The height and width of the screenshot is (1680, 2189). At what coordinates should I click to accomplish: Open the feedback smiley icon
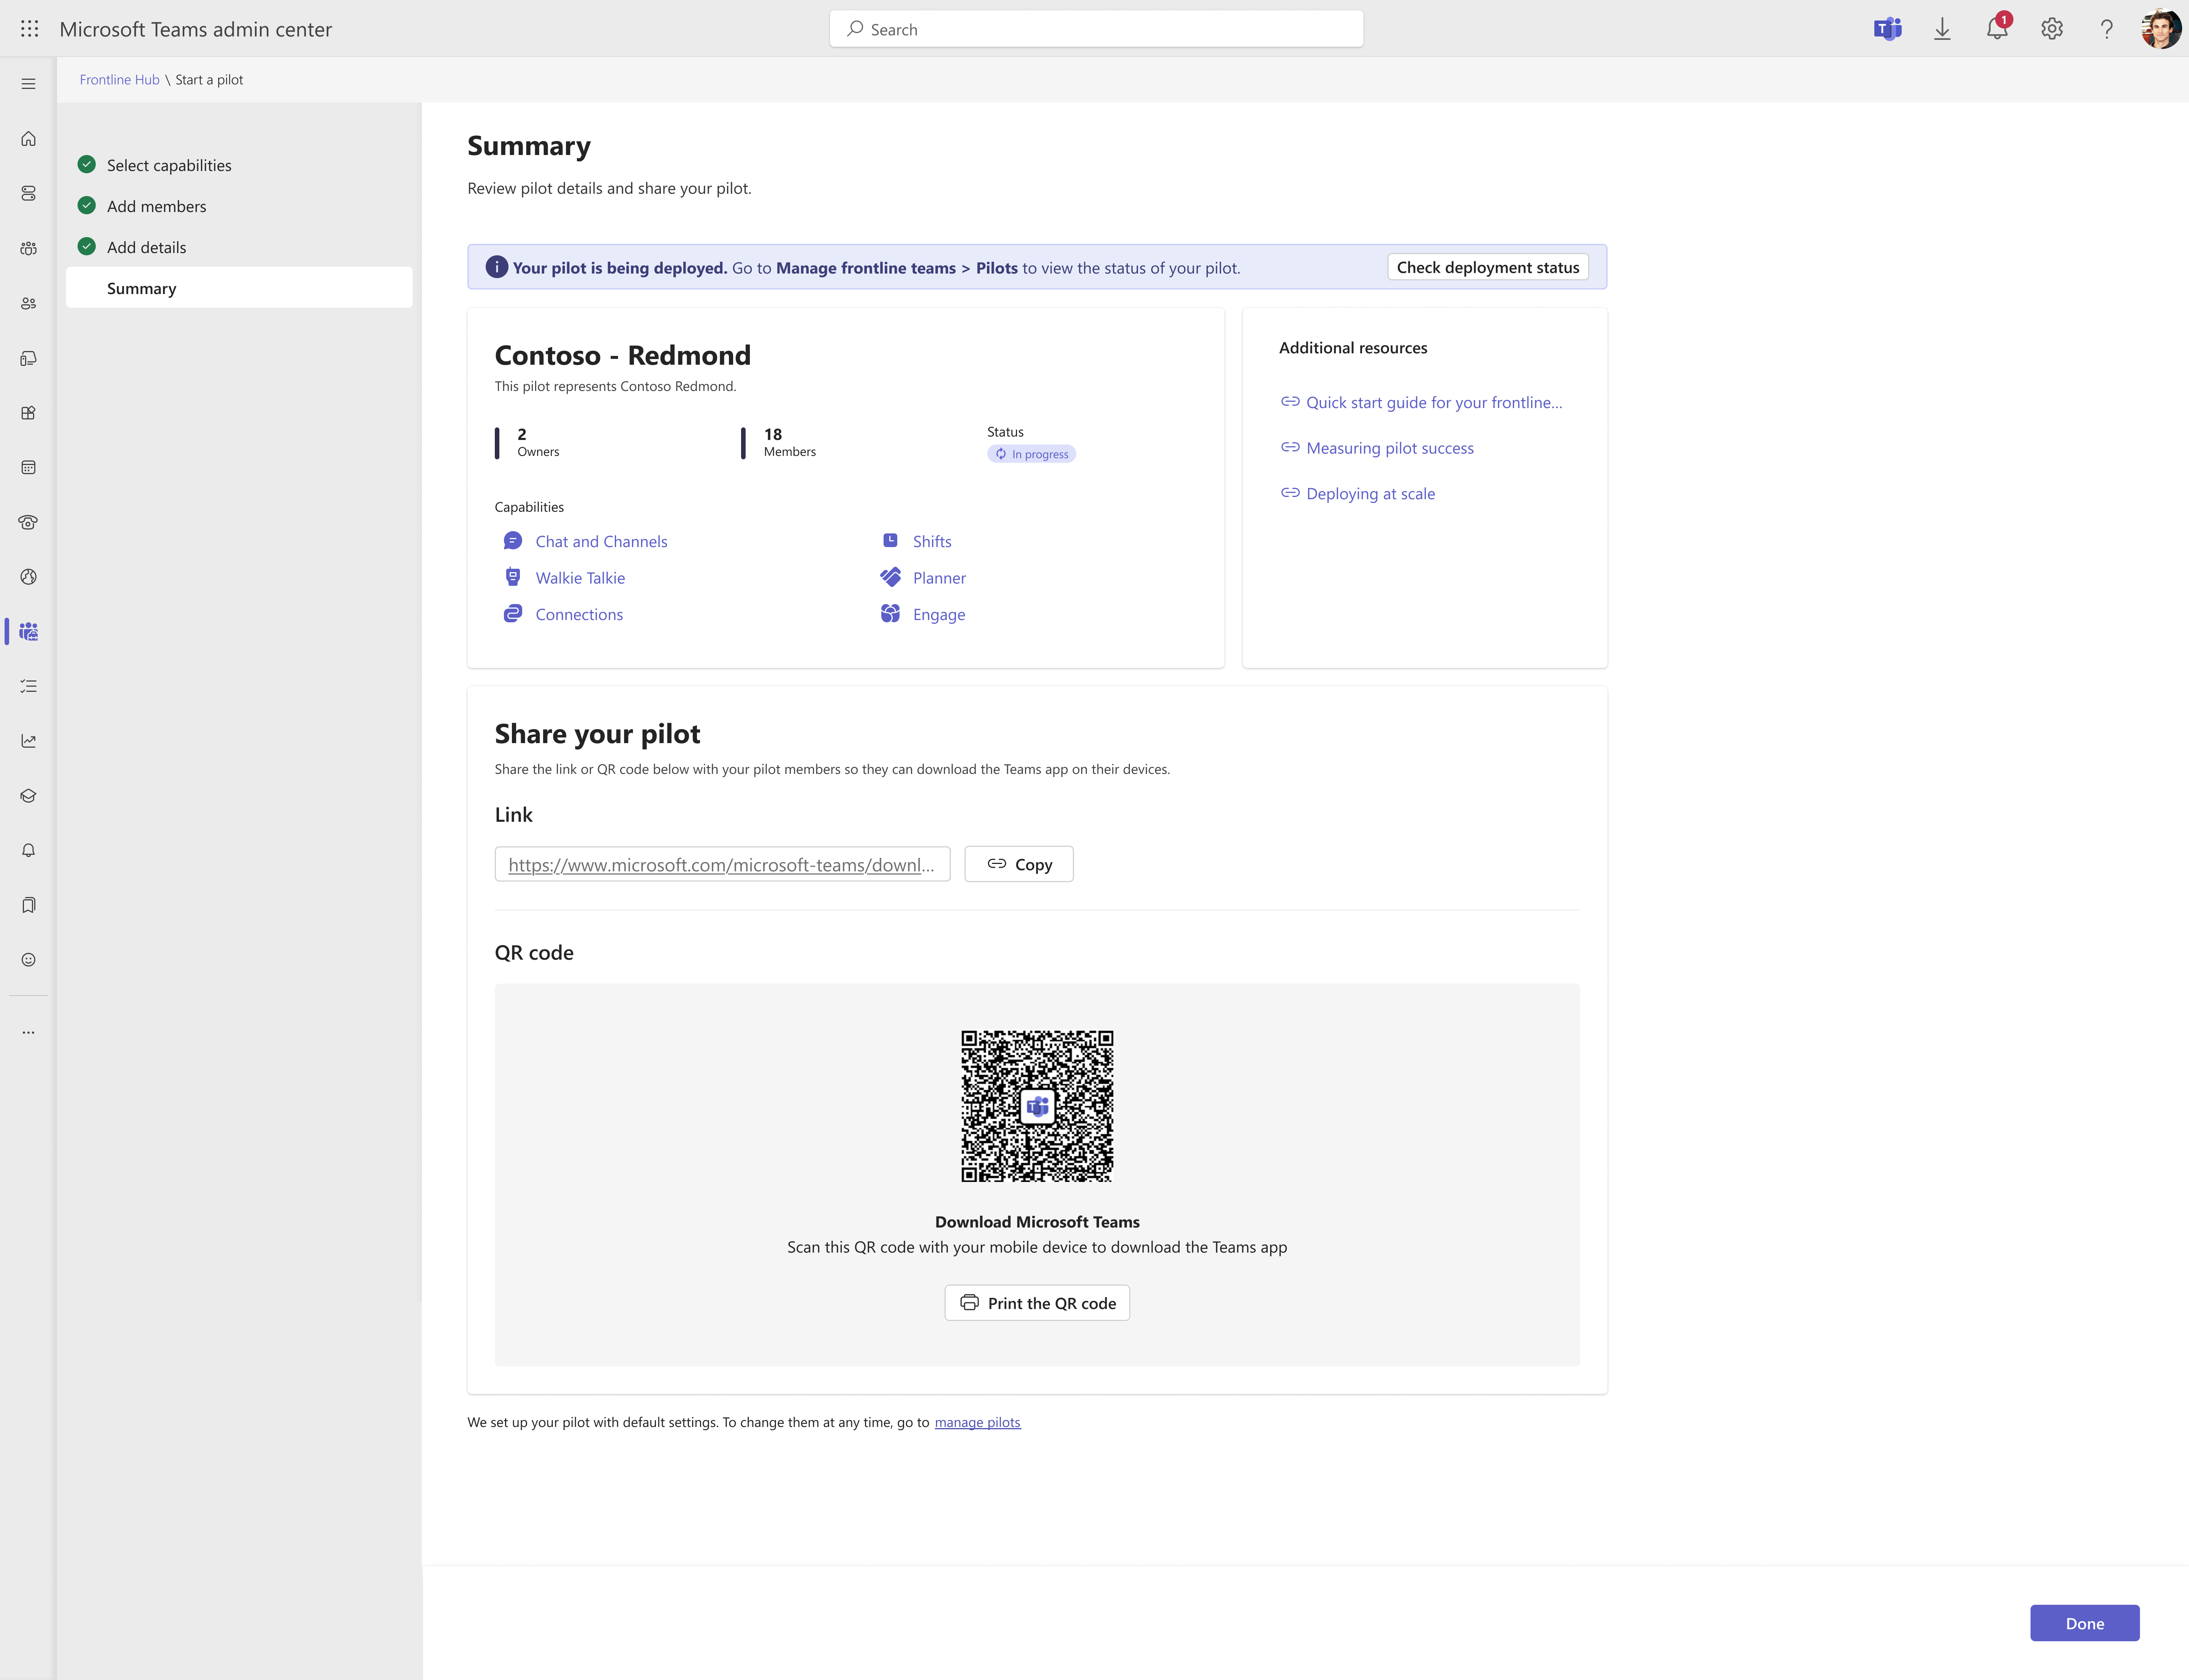point(28,958)
